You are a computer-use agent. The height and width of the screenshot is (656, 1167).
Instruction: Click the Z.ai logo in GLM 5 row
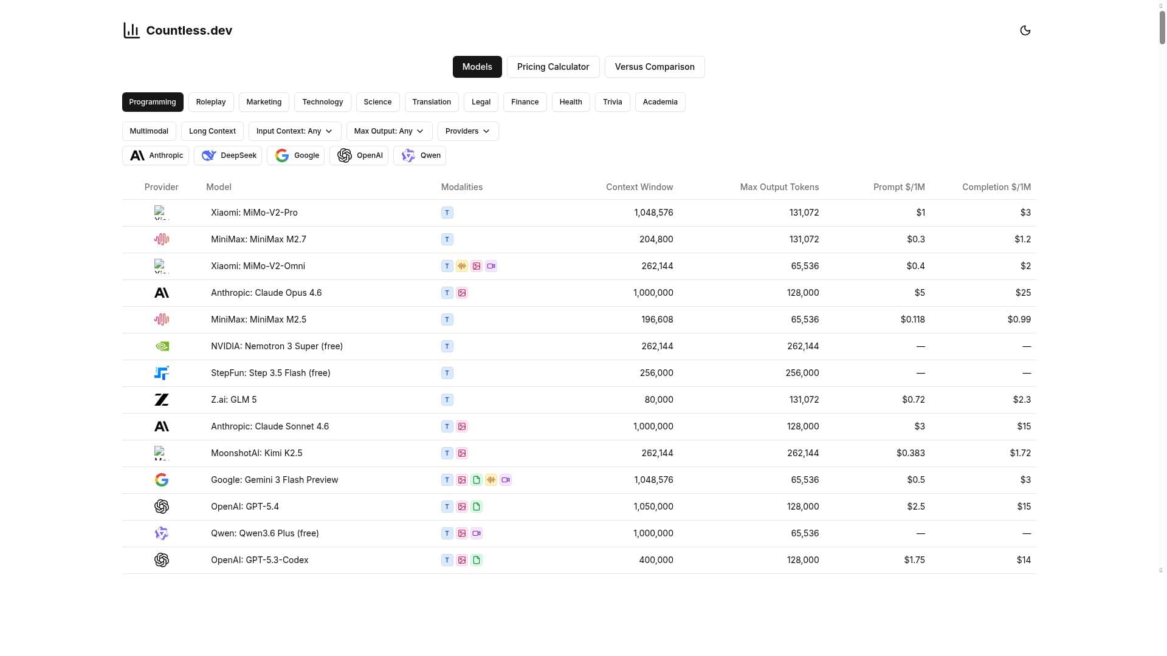162,400
